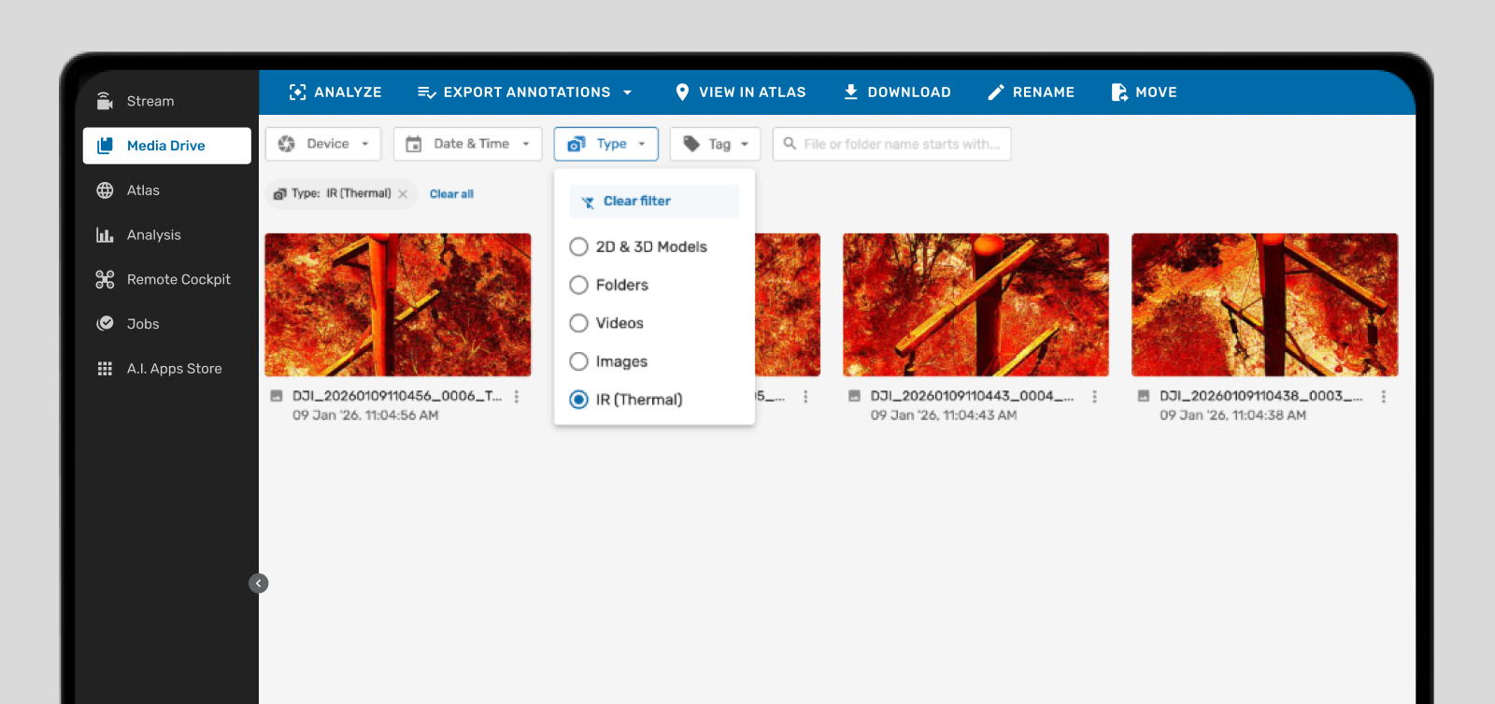Screen dimensions: 1495x704
Task: Open Remote Cockpit in the sidebar
Action: 166,279
